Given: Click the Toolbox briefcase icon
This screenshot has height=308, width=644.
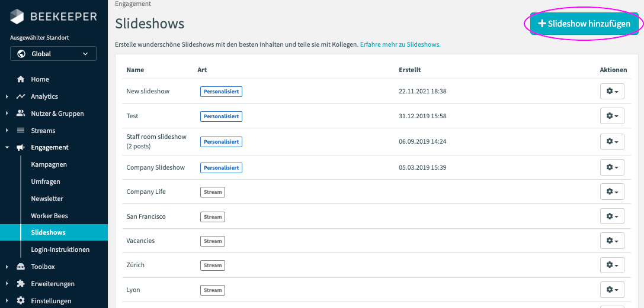Looking at the screenshot, I should (21, 267).
